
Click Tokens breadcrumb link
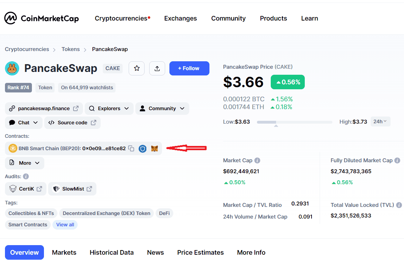pyautogui.click(x=71, y=49)
